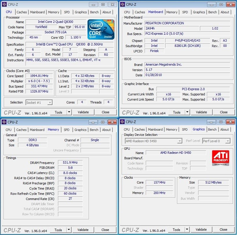Select the Caches tab in the Mainboard window

click(x=140, y=12)
